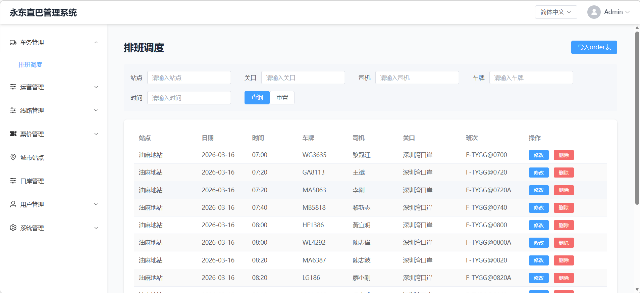Expand the 票价管理 submenu arrow
Viewport: 640px width, 293px height.
tap(96, 134)
